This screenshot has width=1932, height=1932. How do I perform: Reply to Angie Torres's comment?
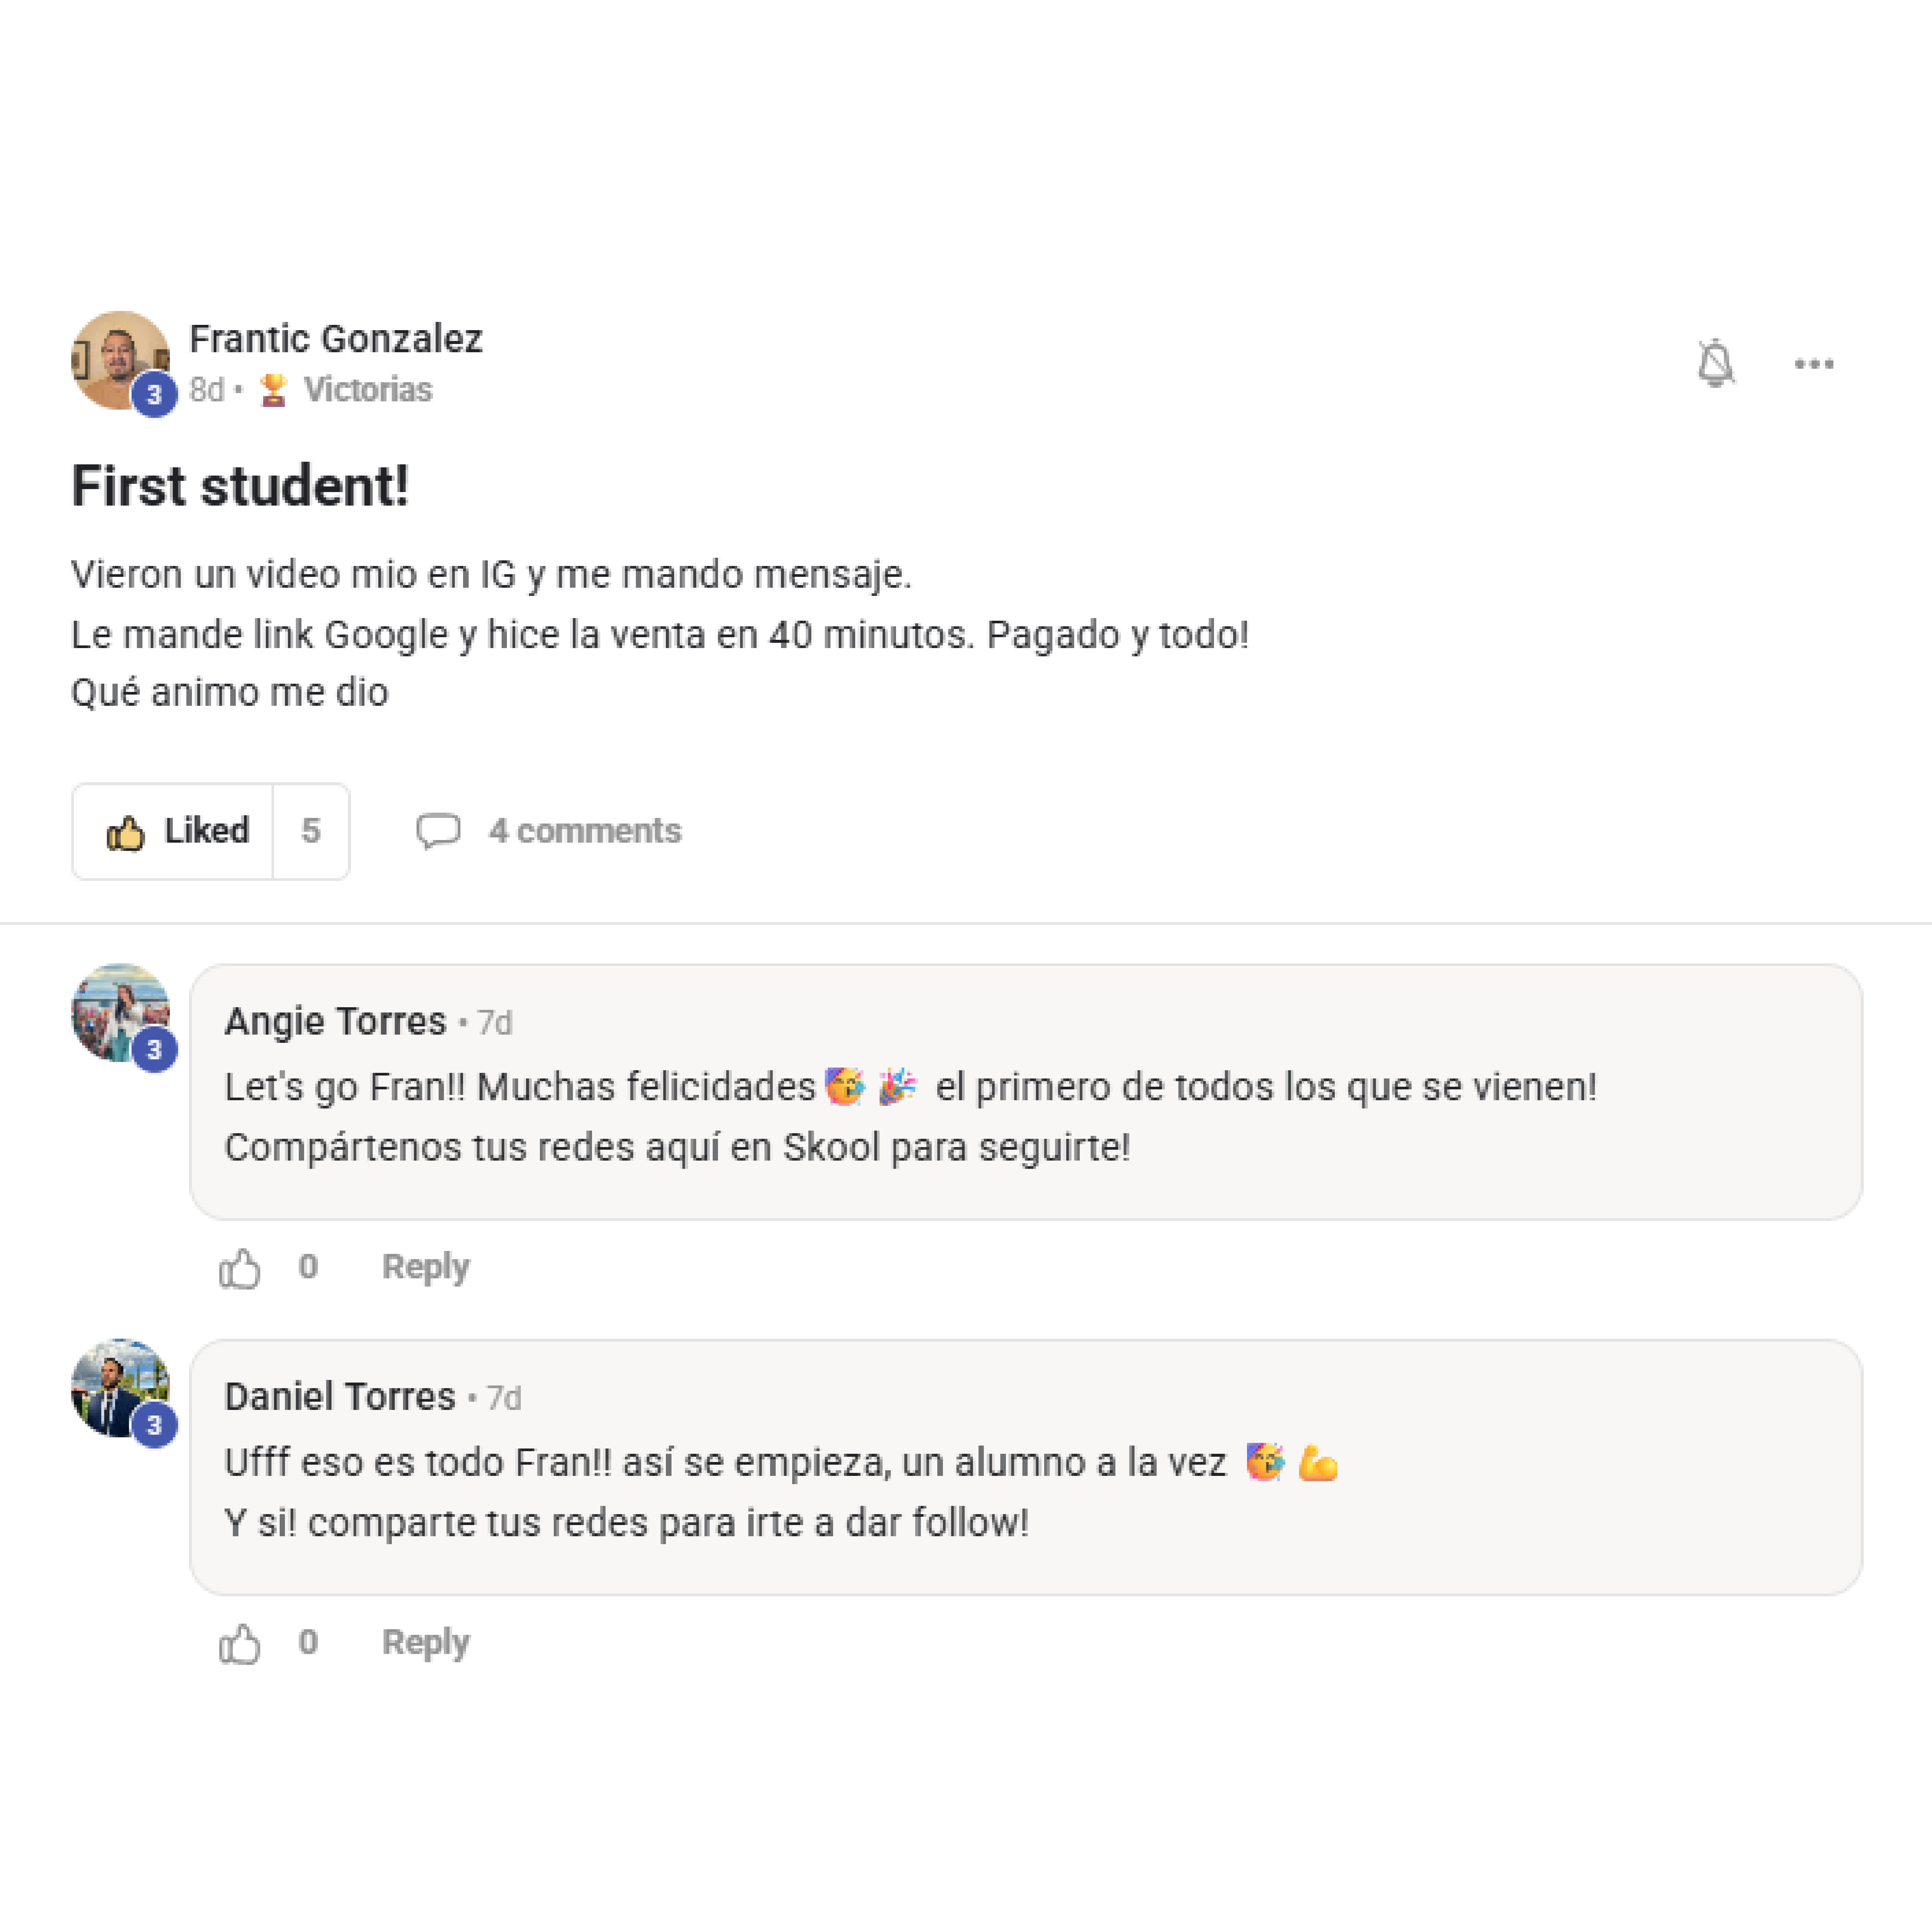(425, 1267)
